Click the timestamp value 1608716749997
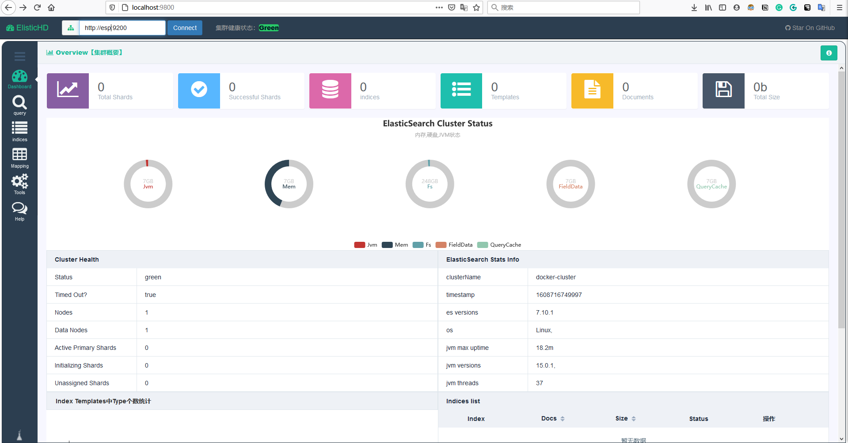Screen dimensions: 848x443 pos(559,295)
